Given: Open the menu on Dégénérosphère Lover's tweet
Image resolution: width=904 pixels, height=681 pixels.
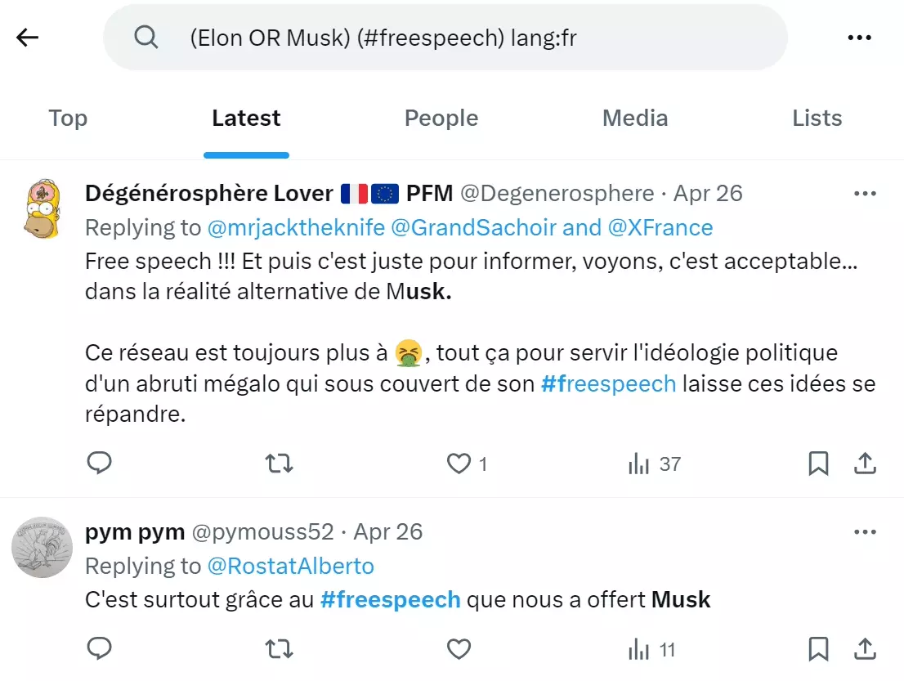Looking at the screenshot, I should 864,193.
